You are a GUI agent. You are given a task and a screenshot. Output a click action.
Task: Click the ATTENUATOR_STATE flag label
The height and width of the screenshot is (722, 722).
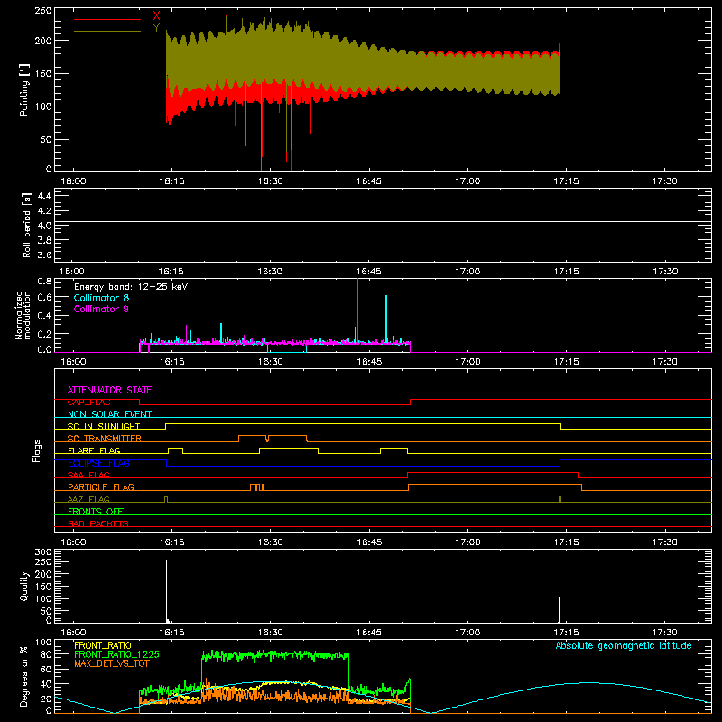109,390
